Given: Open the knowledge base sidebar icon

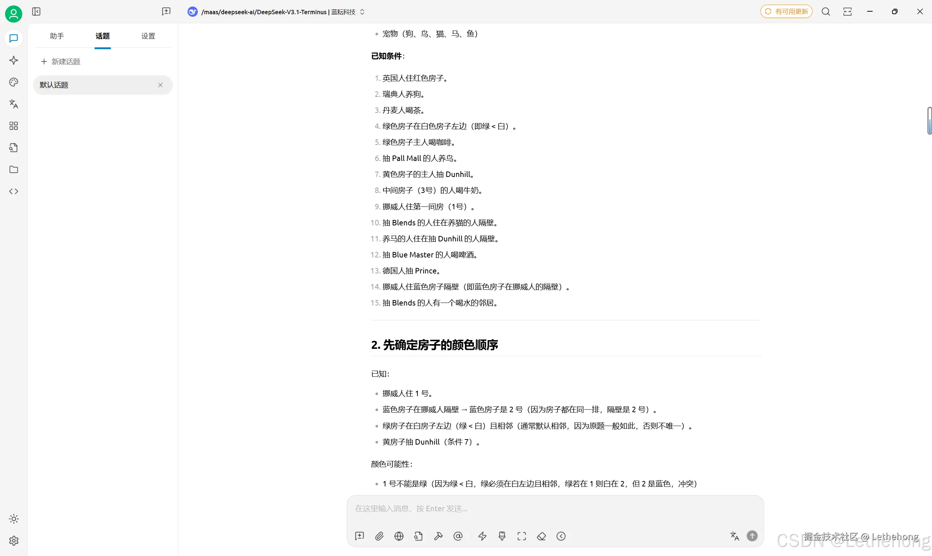Looking at the screenshot, I should coord(13,147).
